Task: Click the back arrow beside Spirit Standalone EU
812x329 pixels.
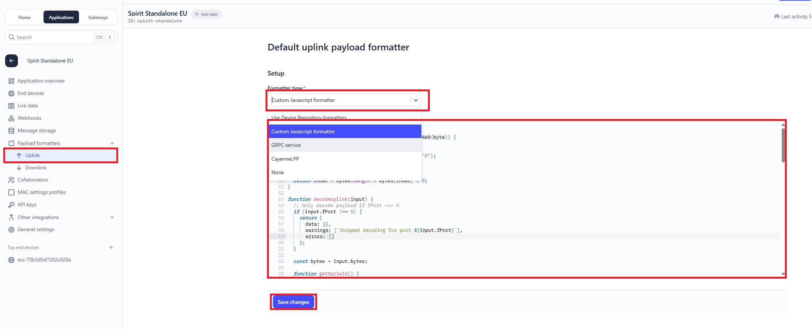Action: coord(11,61)
